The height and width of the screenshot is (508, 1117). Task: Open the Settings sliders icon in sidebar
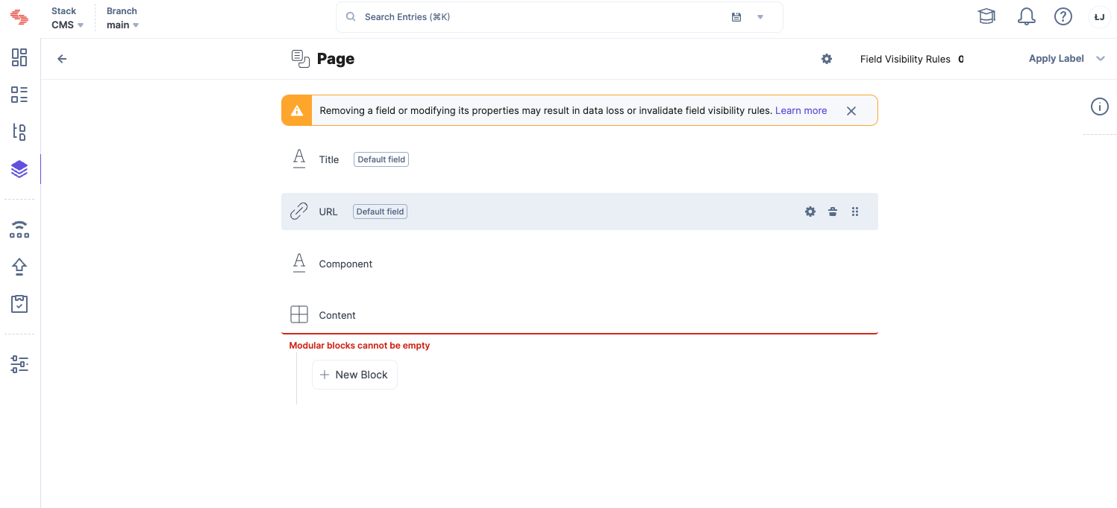(x=19, y=364)
